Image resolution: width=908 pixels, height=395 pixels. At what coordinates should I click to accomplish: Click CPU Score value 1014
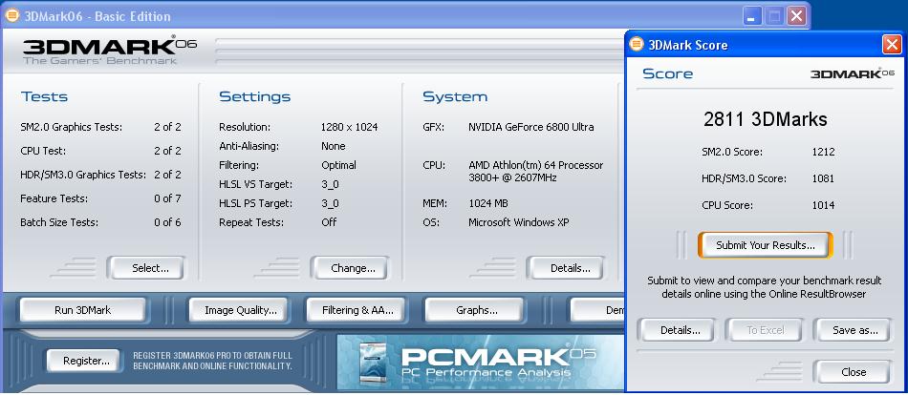(823, 205)
